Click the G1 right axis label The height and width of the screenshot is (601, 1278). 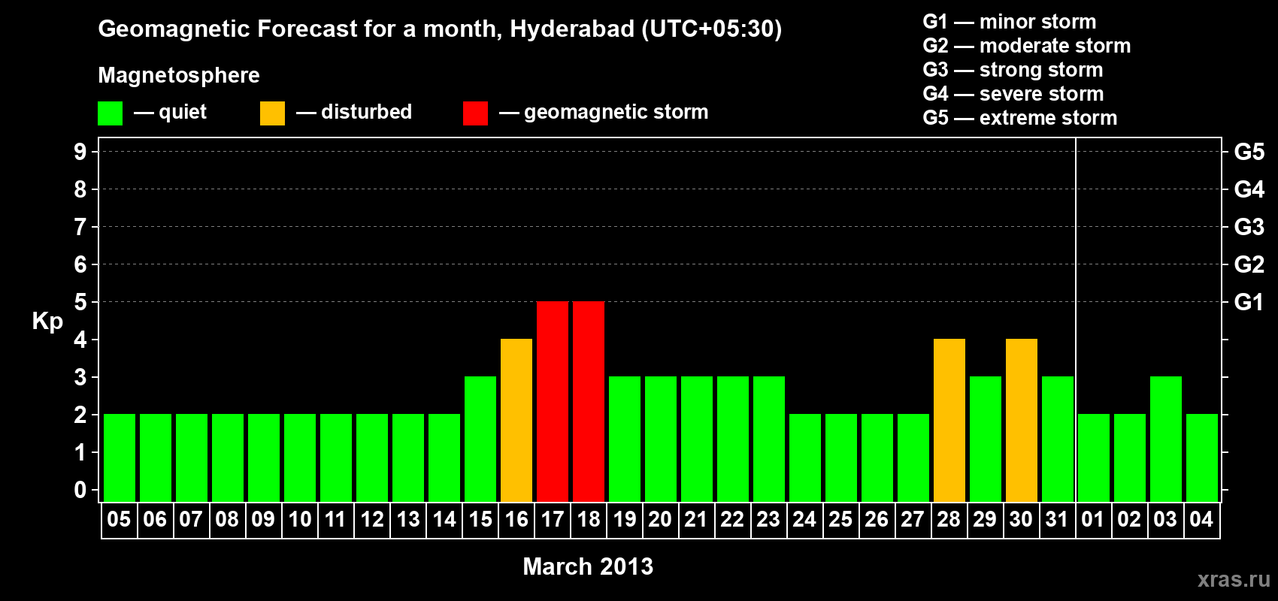1249,302
